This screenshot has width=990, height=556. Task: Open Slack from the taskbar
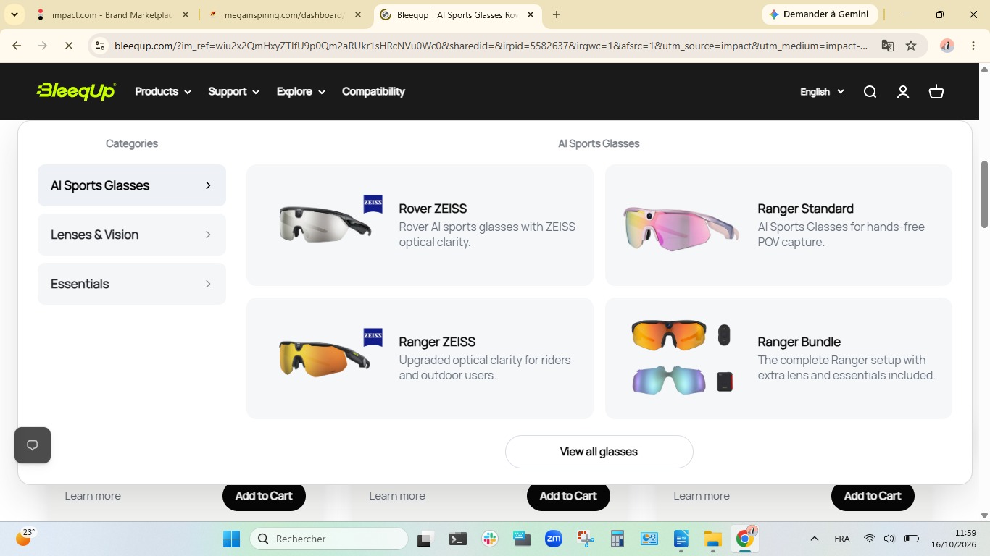click(x=490, y=539)
